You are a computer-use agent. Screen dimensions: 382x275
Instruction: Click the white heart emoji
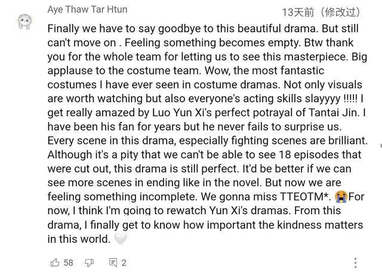121,239
